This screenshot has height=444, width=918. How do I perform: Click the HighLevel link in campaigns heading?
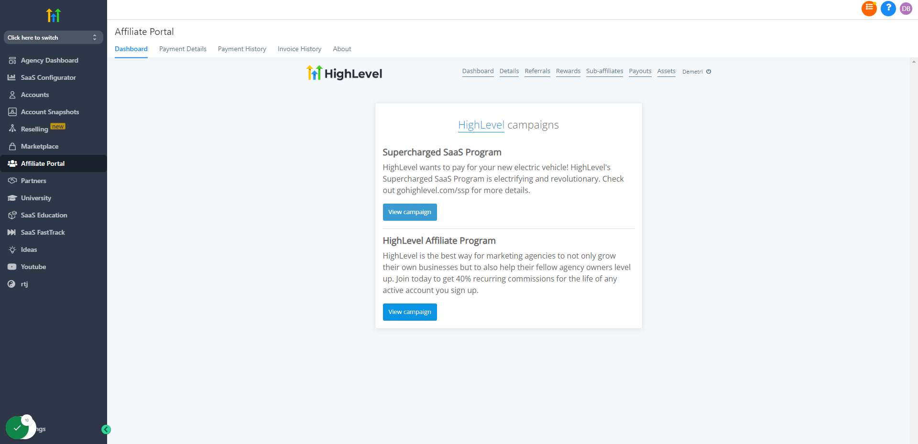[x=481, y=125]
